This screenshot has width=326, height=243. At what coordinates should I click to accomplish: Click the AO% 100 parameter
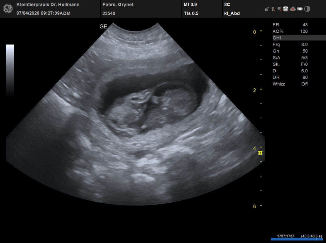[x=290, y=31]
